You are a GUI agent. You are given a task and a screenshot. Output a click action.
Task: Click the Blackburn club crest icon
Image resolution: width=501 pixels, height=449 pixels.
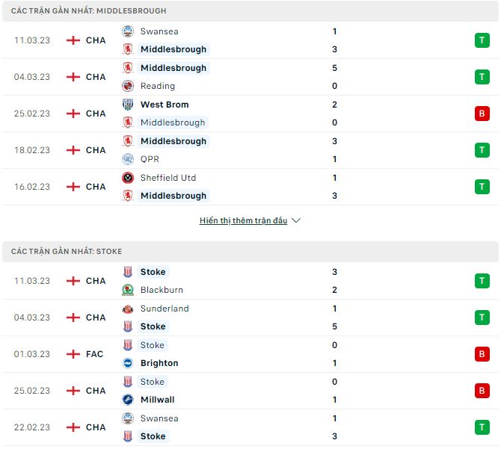128,290
